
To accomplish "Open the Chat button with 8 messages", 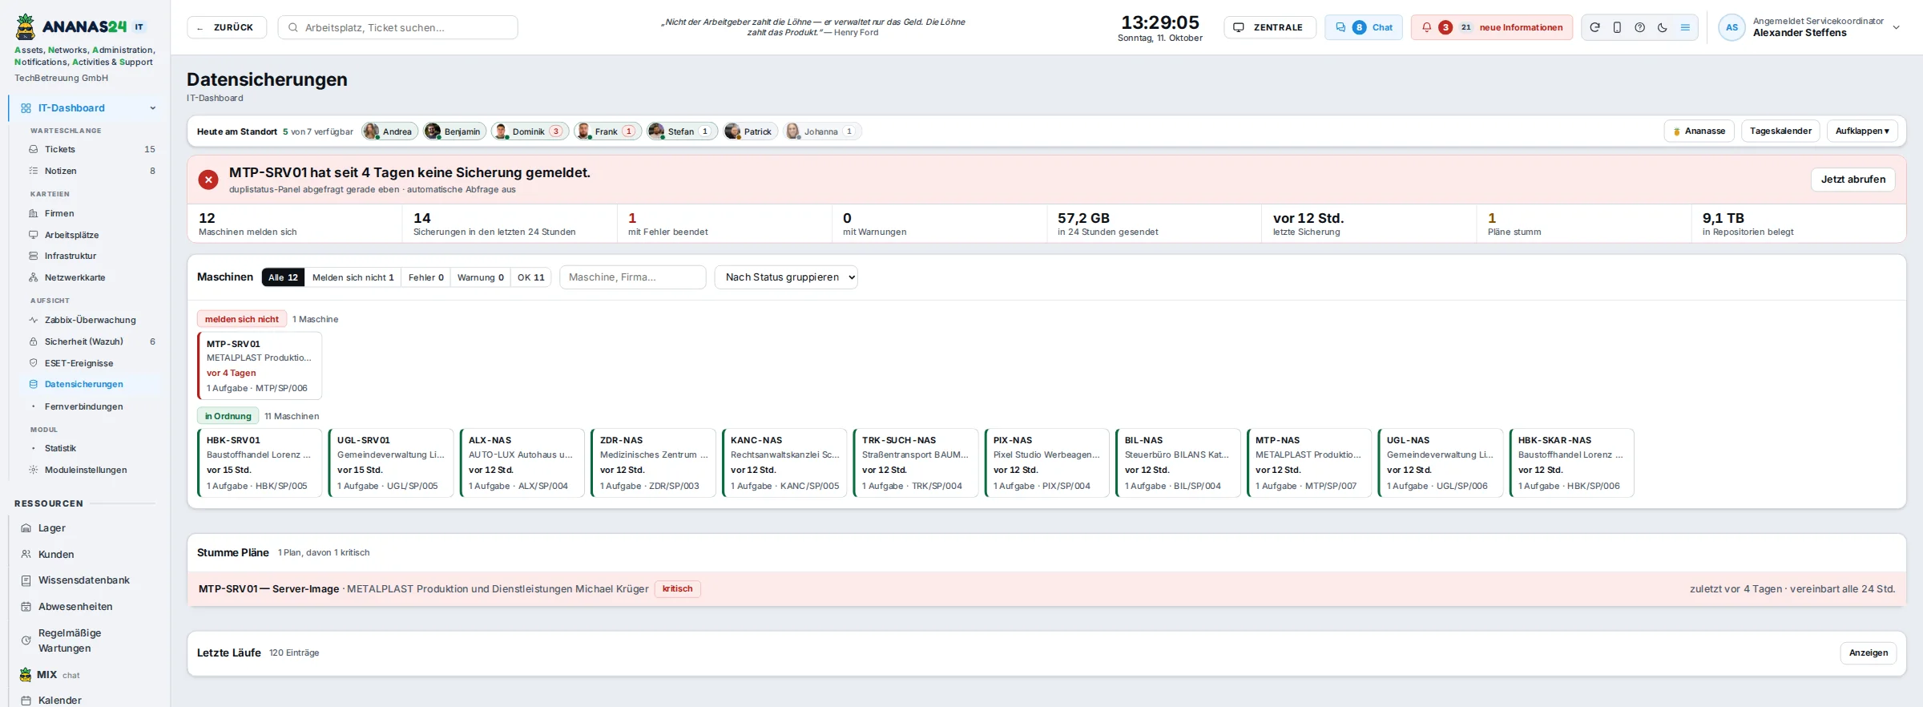I will 1363,27.
